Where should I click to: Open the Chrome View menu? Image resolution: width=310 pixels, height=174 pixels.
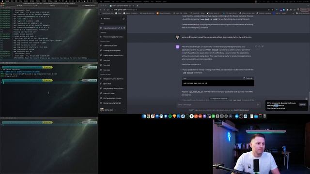click(123, 1)
